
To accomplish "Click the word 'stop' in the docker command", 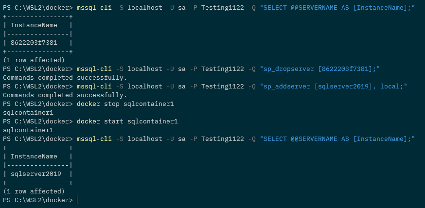I will click(x=110, y=104).
